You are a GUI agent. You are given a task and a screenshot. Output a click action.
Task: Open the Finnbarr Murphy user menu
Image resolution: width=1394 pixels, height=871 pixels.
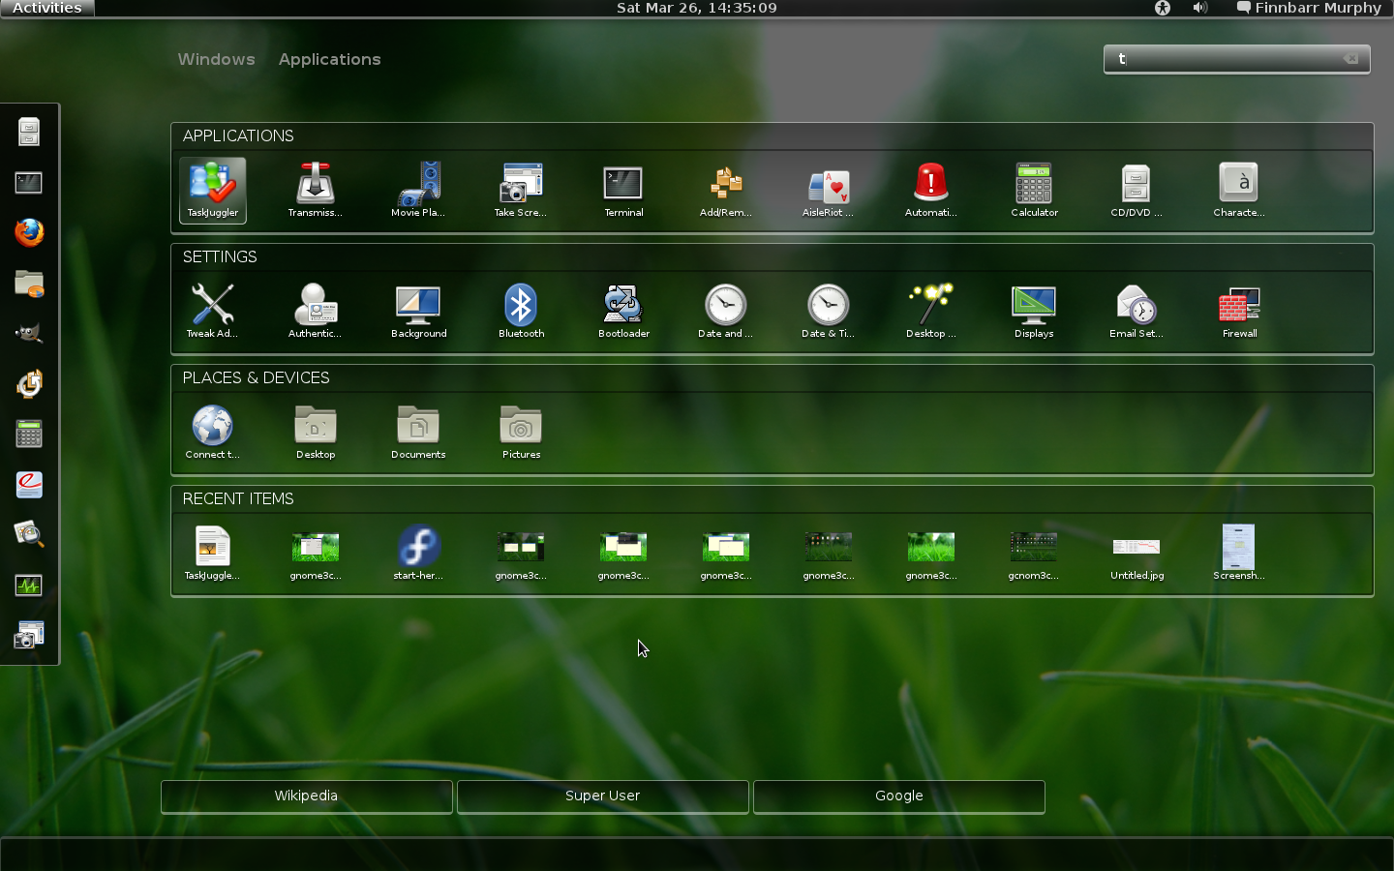pyautogui.click(x=1309, y=8)
